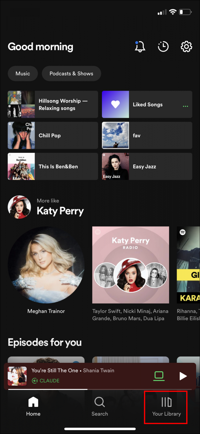
Task: Open Spotify settings gear
Action: tap(186, 47)
